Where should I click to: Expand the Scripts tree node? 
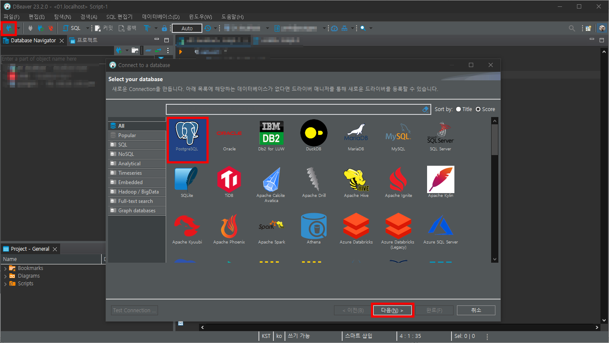[5, 284]
